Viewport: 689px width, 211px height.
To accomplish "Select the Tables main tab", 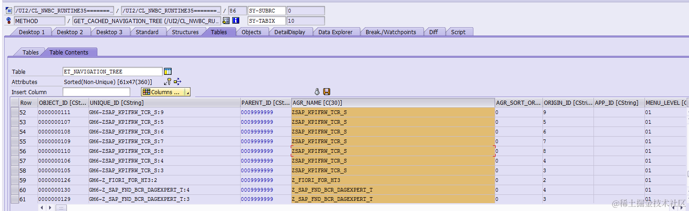I will pyautogui.click(x=219, y=32).
